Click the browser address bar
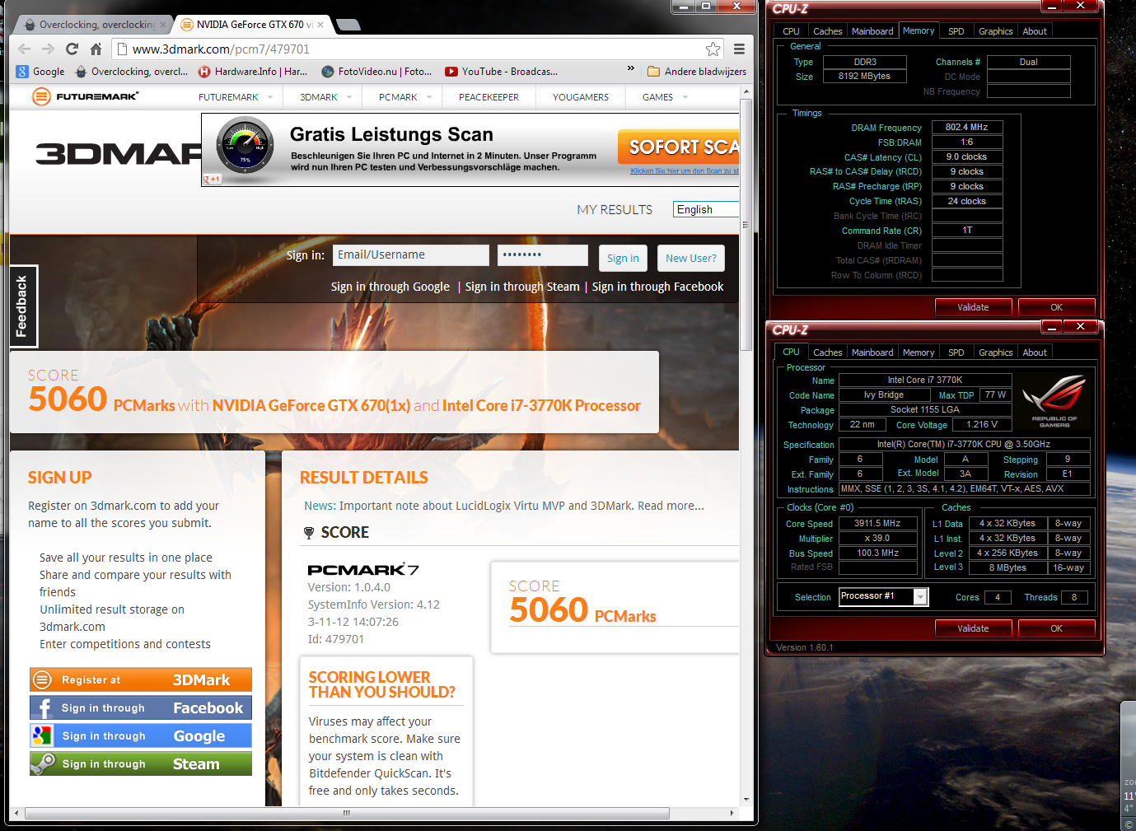Screen dimensions: 1136x831 [x=417, y=49]
